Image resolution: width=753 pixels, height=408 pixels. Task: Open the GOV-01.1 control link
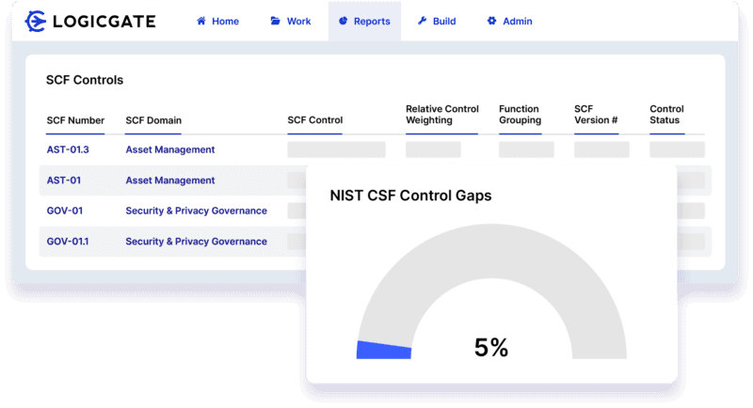[68, 242]
